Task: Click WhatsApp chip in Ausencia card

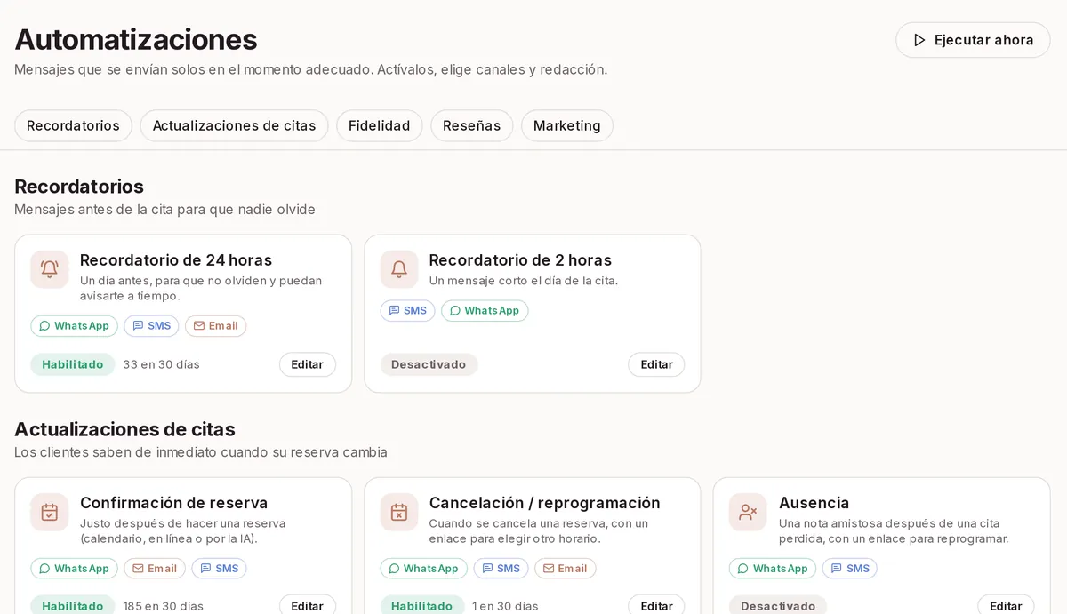Action: [773, 569]
